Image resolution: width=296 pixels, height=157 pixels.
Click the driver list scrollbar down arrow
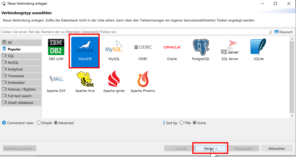coord(292,115)
